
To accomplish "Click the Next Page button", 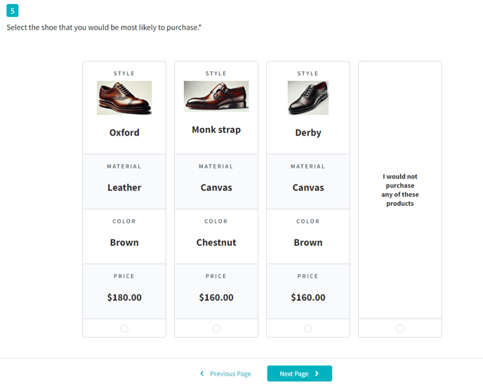I will 299,374.
